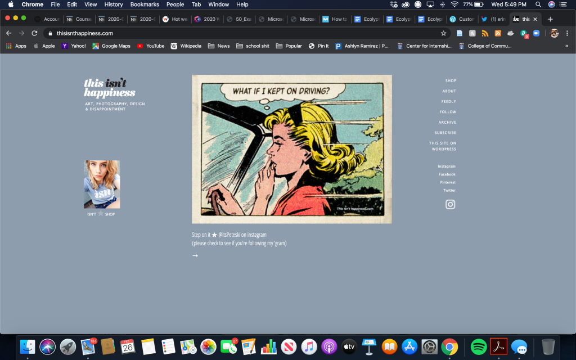Open the Zoom extension in the toolbar
Screen dimensions: 576x360
536,33
